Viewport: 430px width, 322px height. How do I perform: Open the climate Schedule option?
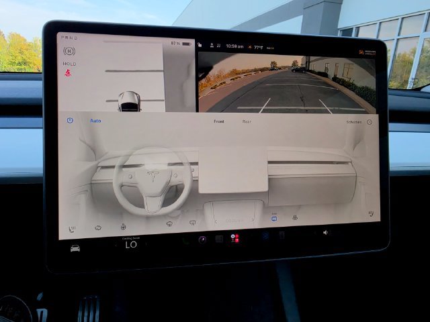point(354,122)
